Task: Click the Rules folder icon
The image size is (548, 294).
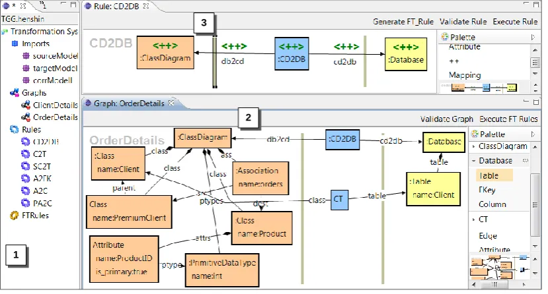Action: pos(15,130)
